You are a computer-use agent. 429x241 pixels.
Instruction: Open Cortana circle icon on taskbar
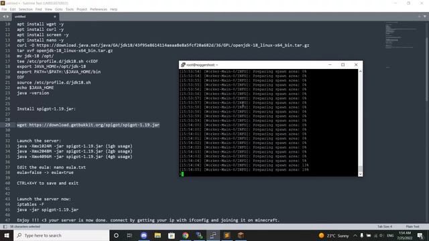click(x=116, y=235)
